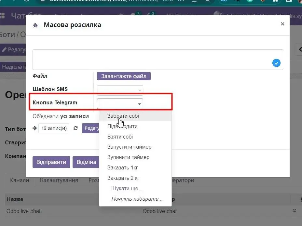The width and height of the screenshot is (302, 226).
Task: Click the debug bug icon in dialog header
Action: point(35,25)
